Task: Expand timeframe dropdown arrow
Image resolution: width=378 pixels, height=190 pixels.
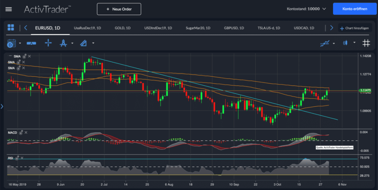Action: coord(20,43)
